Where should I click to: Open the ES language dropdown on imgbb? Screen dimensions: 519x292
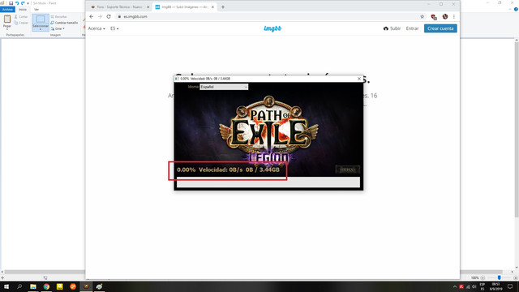(114, 28)
